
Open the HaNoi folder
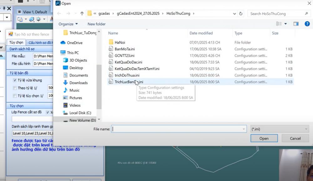[120, 42]
